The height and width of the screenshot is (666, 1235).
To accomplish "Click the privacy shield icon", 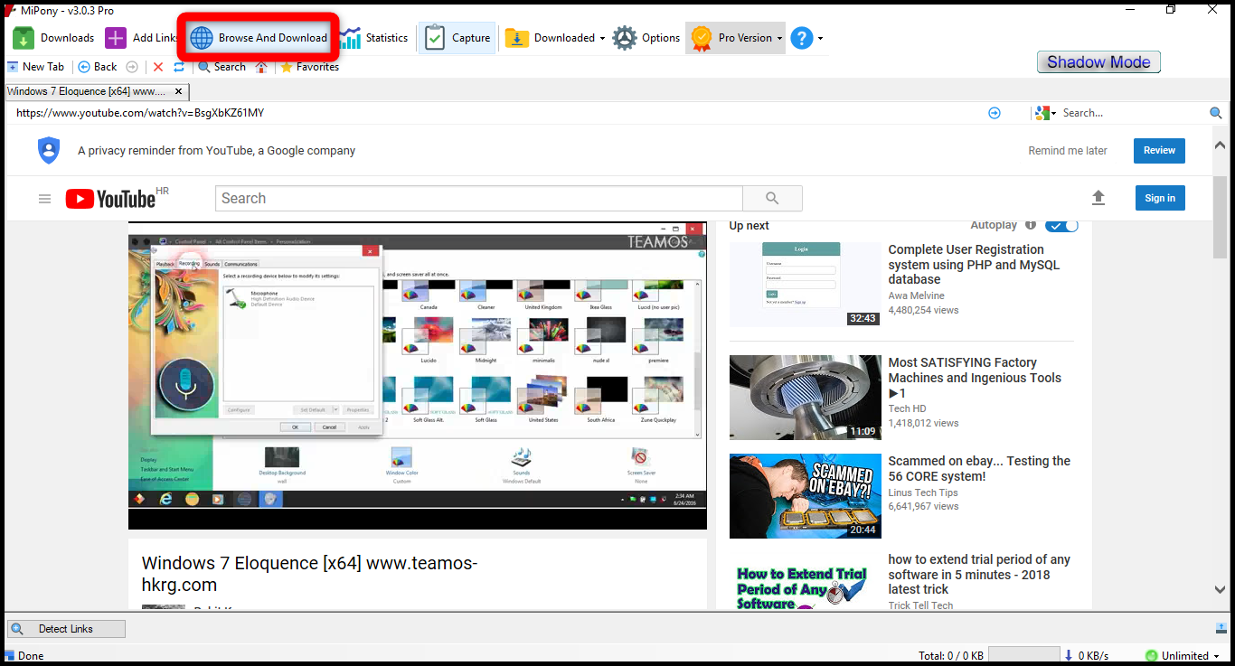I will [x=49, y=151].
